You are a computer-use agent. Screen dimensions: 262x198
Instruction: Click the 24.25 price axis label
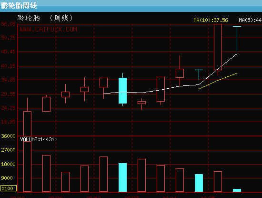pyautogui.click(x=8, y=108)
